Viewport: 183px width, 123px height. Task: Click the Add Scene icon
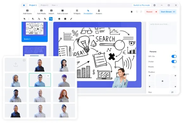tap(27, 11)
